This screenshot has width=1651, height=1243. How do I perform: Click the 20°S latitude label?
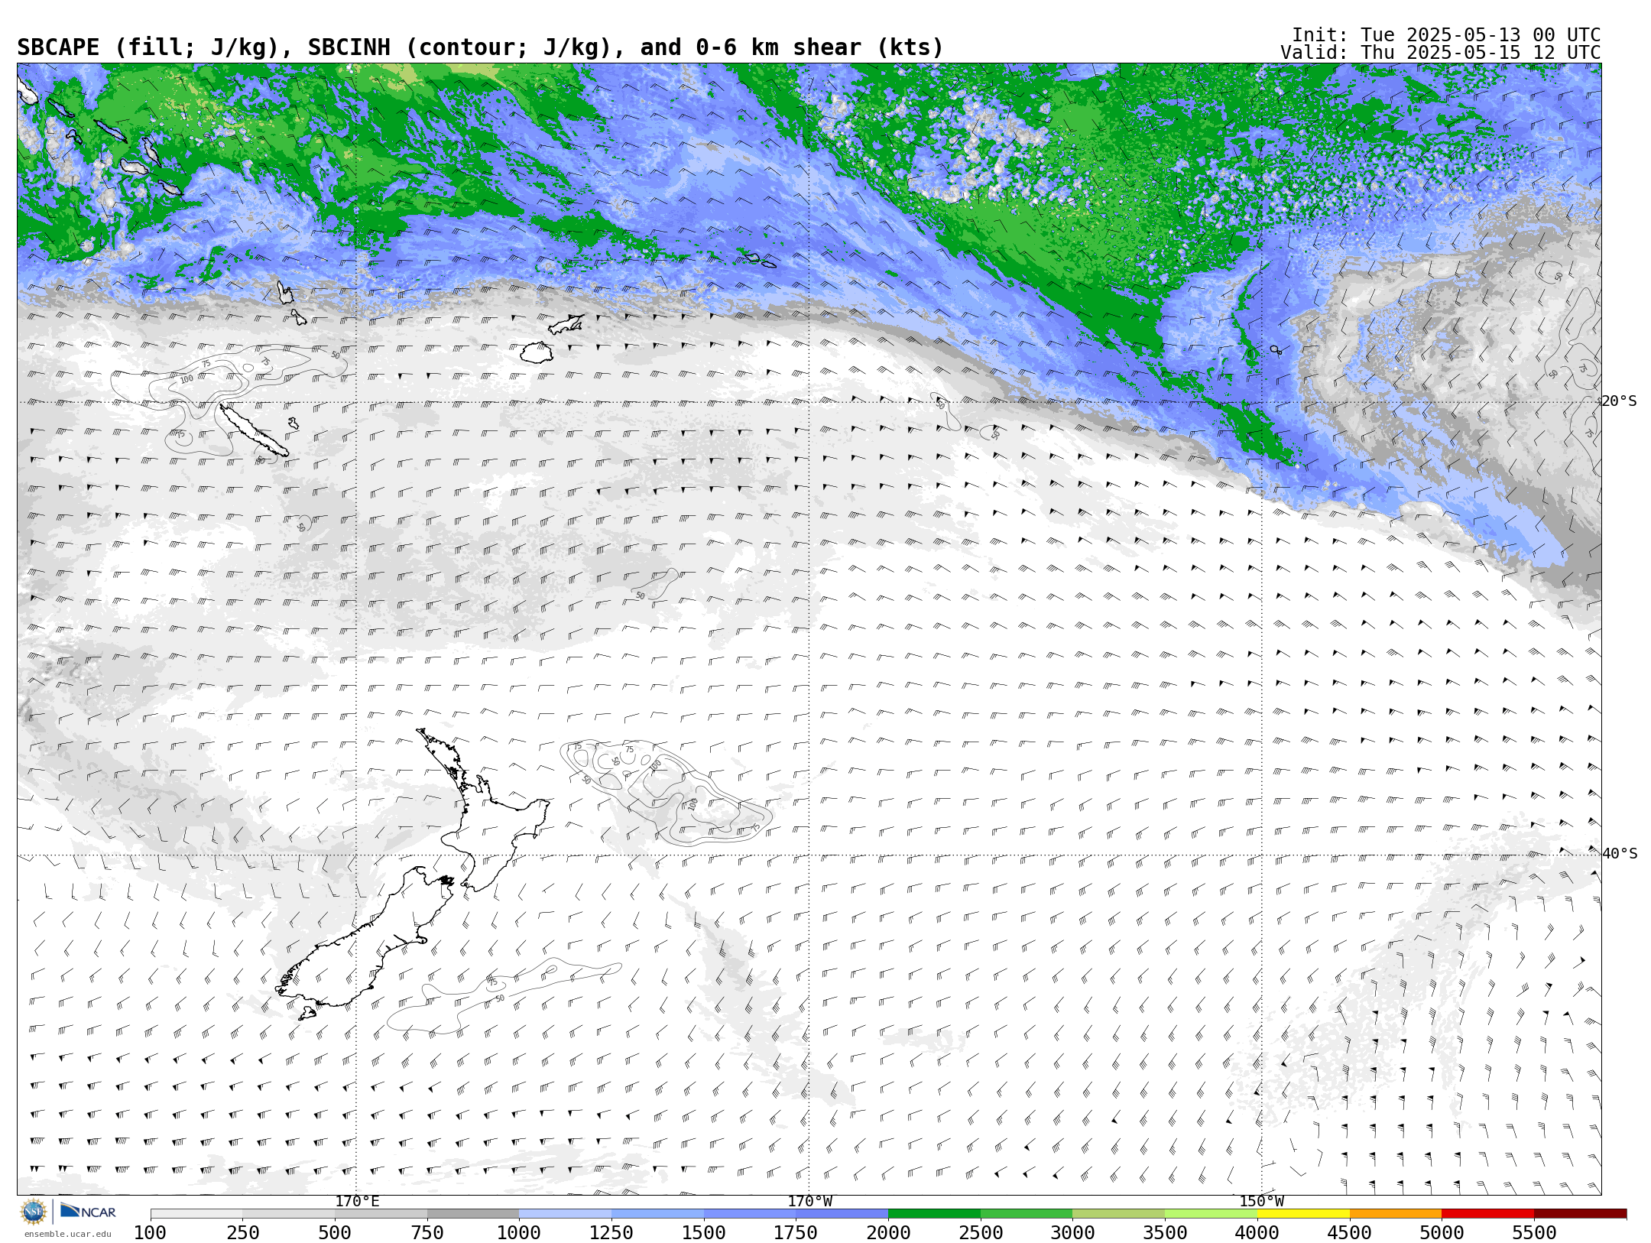1619,401
